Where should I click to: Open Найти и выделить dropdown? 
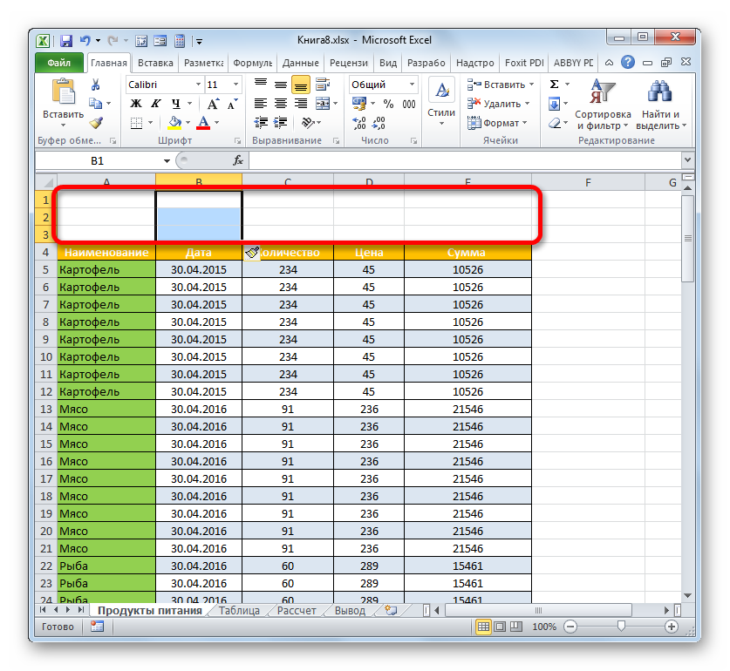coord(661,105)
